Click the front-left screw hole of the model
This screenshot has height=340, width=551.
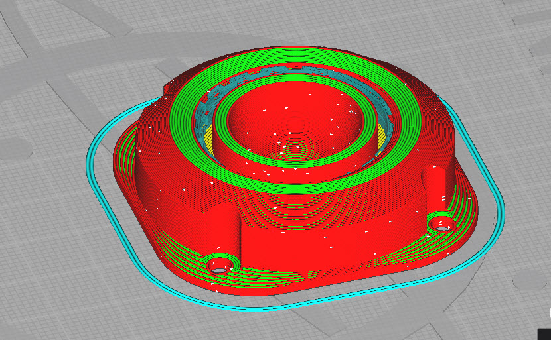(x=219, y=266)
